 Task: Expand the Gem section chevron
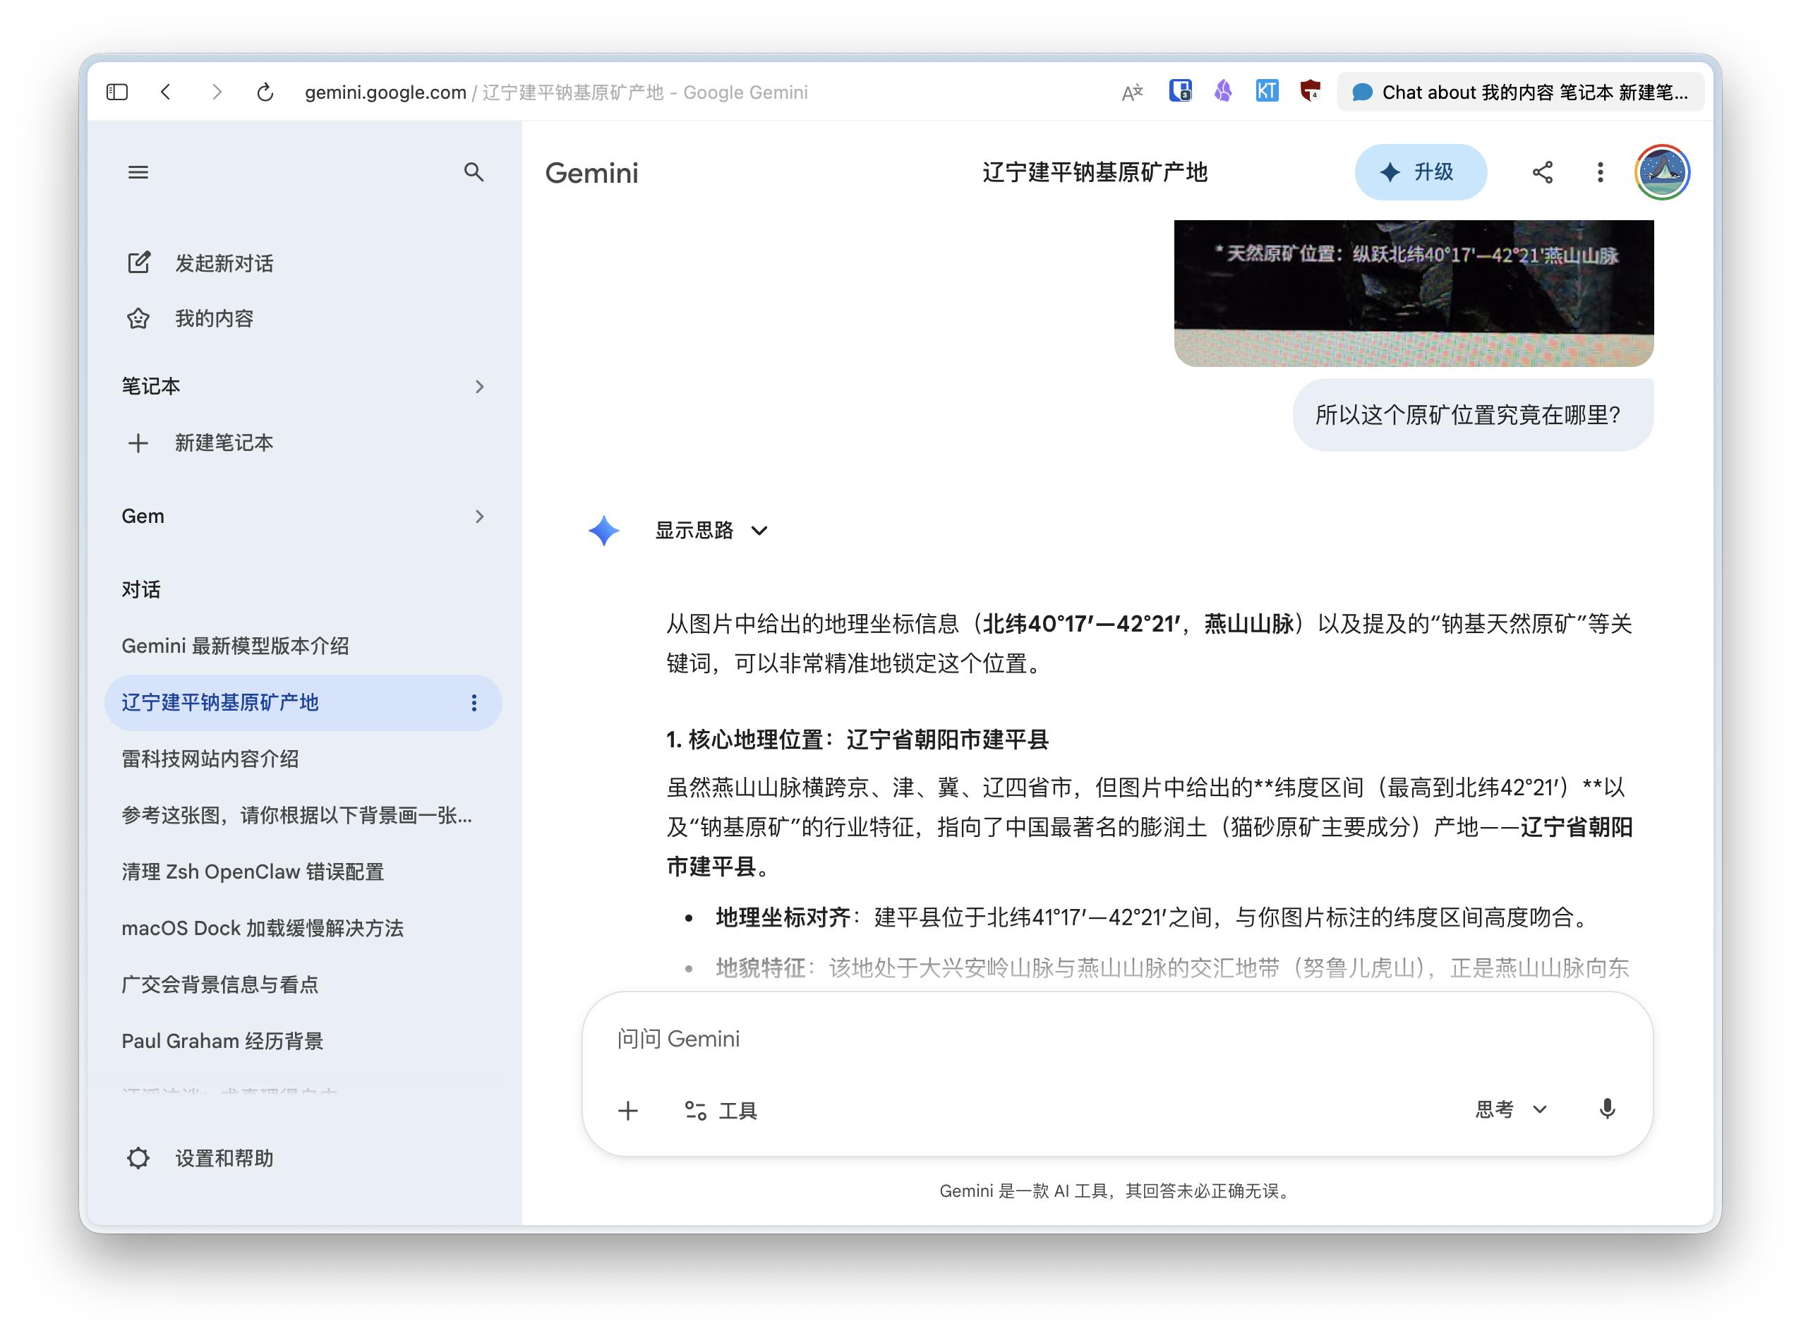click(x=479, y=517)
